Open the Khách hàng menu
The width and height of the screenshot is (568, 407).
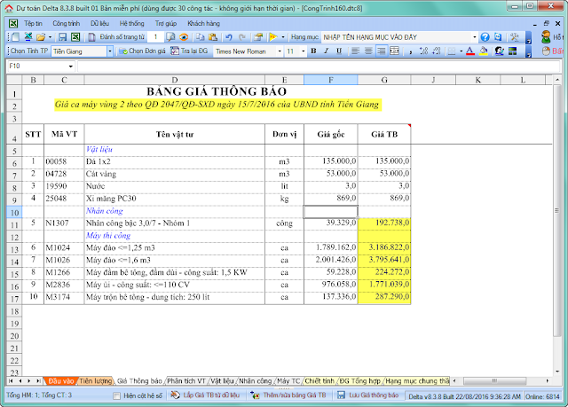point(203,24)
